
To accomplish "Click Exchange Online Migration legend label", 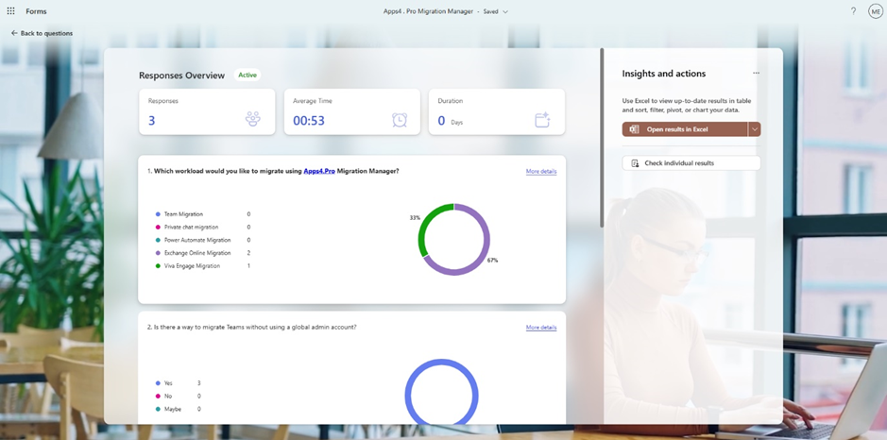I will [x=197, y=253].
